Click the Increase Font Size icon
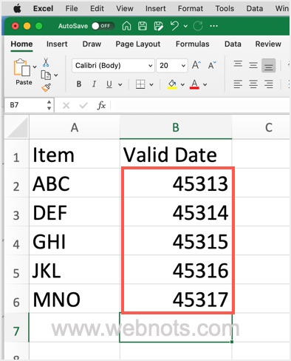This screenshot has width=291, height=361. tap(196, 65)
